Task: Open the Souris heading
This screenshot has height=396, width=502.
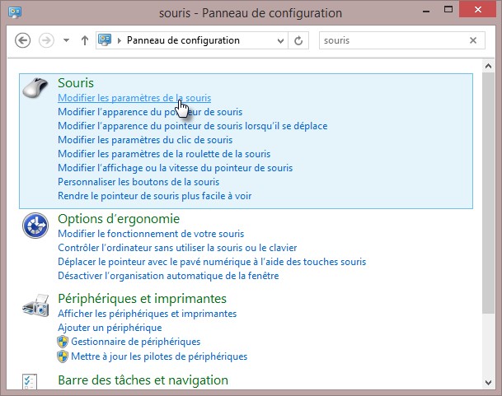Action: 76,83
